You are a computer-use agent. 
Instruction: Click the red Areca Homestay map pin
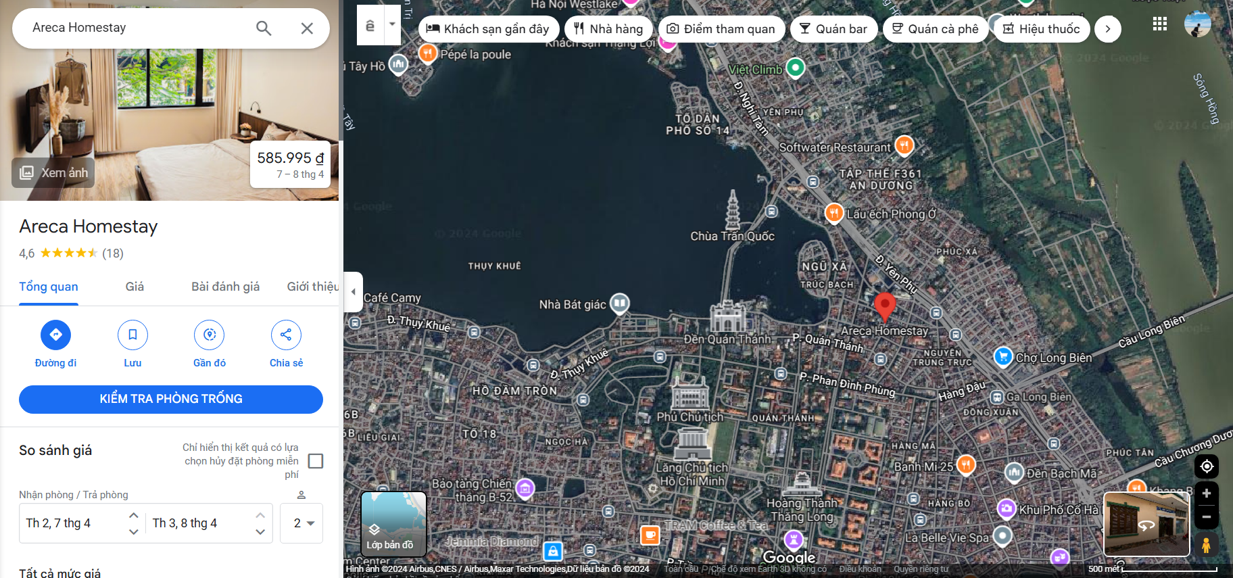[x=884, y=306]
